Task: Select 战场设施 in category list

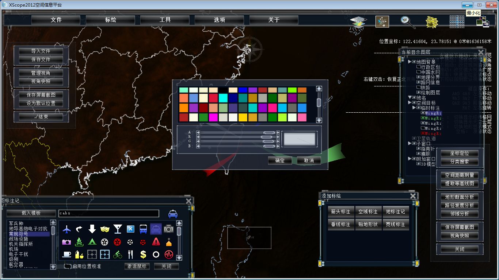Action: 18,239
